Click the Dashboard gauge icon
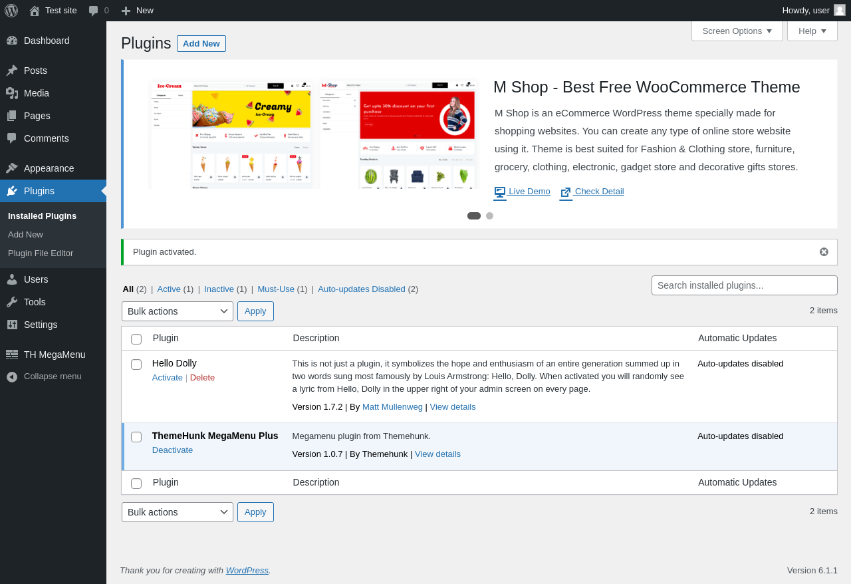This screenshot has height=584, width=851. point(12,41)
